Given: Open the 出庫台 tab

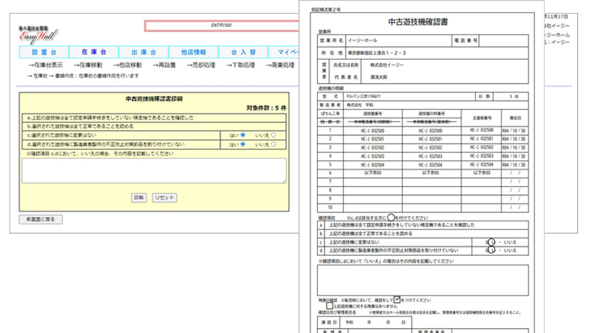Looking at the screenshot, I should (143, 52).
